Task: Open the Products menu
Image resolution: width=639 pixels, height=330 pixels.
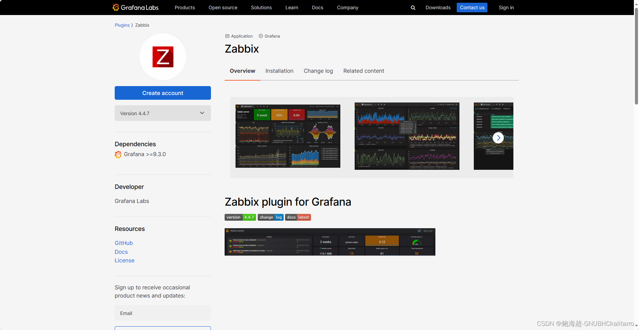Action: pyautogui.click(x=185, y=8)
